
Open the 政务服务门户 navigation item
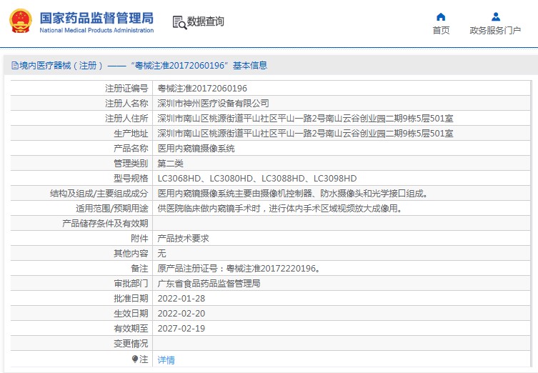495,30
